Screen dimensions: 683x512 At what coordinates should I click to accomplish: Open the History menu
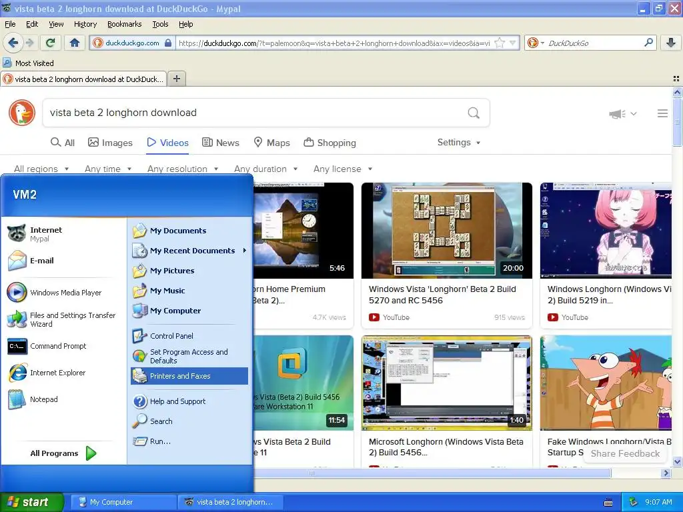point(85,24)
